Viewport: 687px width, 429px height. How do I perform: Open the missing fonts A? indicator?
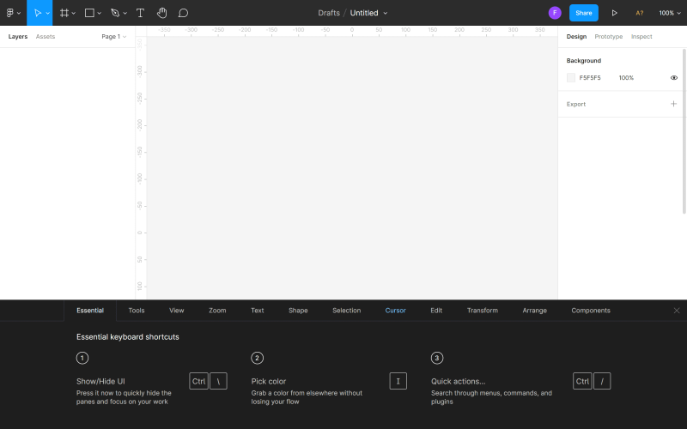(639, 13)
